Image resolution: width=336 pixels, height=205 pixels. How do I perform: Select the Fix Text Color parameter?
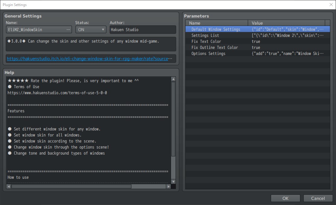click(x=206, y=41)
